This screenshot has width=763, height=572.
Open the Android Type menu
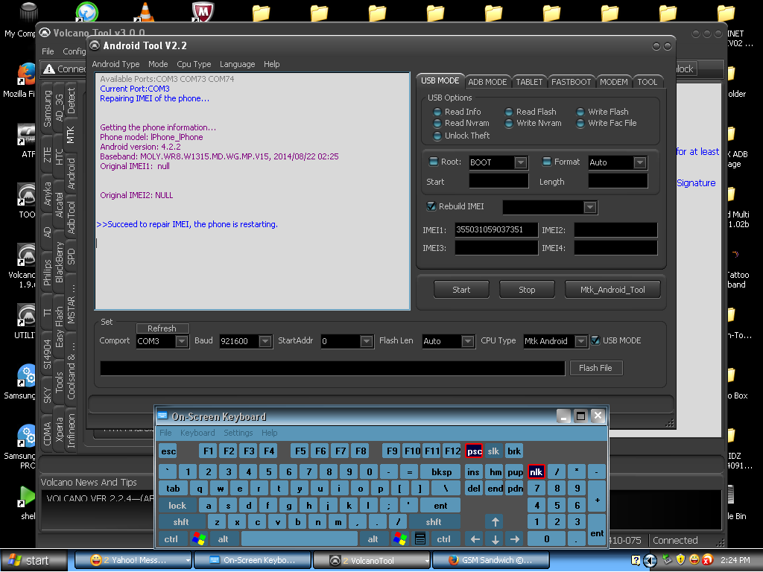(x=115, y=64)
